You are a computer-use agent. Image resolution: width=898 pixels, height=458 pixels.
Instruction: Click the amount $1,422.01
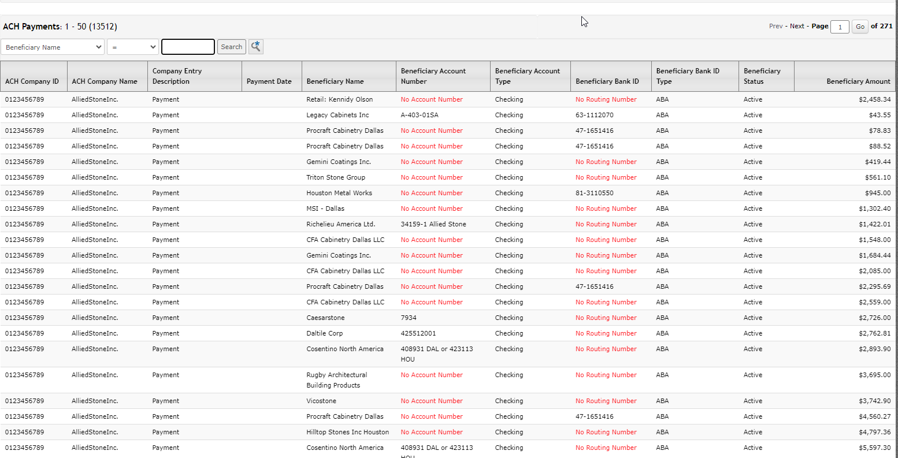[875, 224]
